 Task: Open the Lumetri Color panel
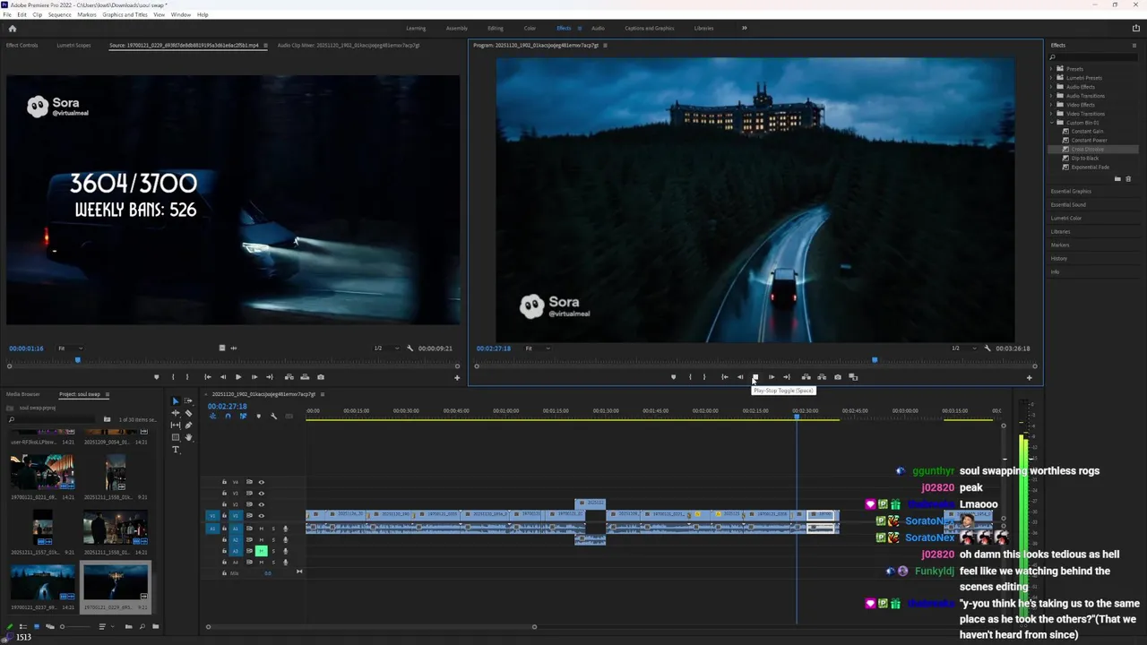pyautogui.click(x=1066, y=218)
